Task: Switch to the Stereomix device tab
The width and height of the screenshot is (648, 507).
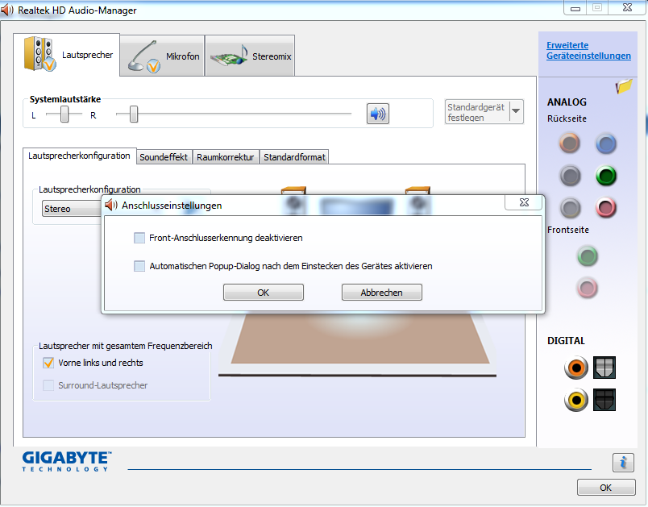Action: [250, 56]
